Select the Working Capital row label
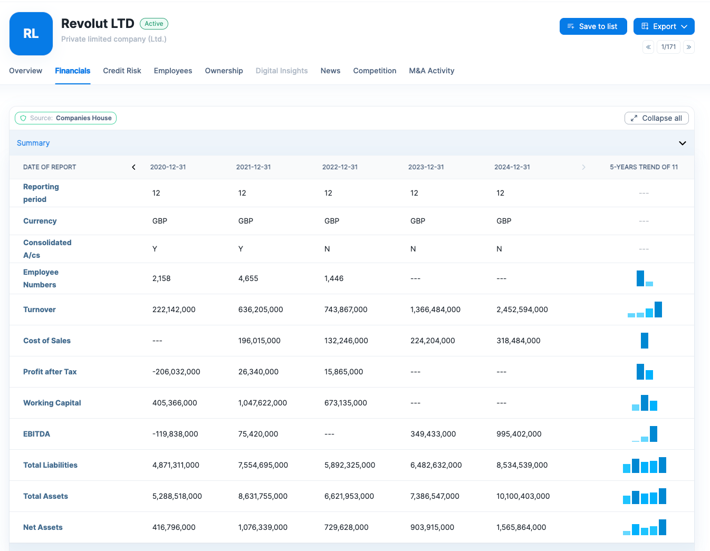This screenshot has width=710, height=551. 52,403
